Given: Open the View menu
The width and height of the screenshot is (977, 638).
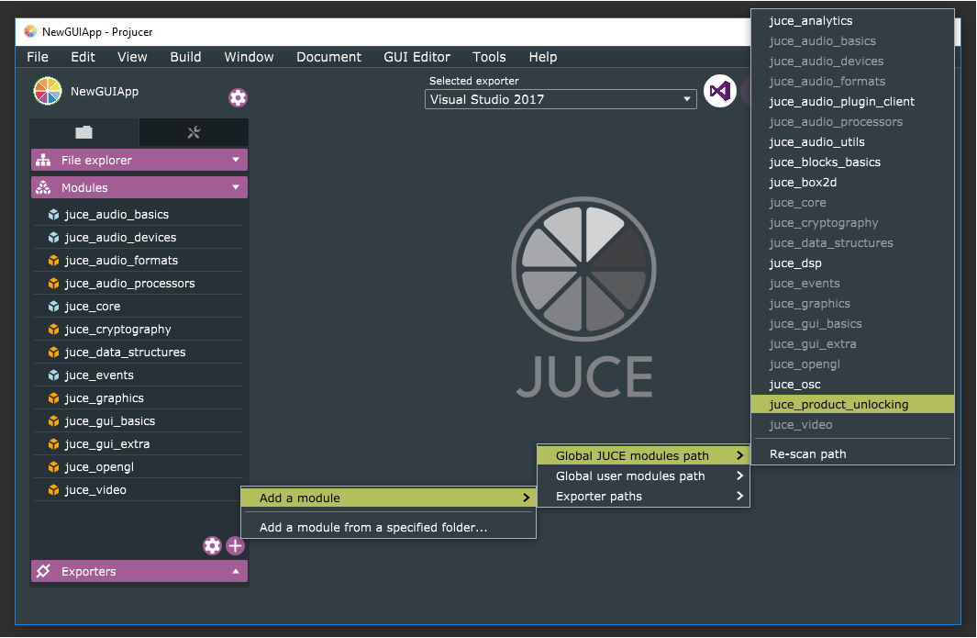Looking at the screenshot, I should tap(132, 57).
